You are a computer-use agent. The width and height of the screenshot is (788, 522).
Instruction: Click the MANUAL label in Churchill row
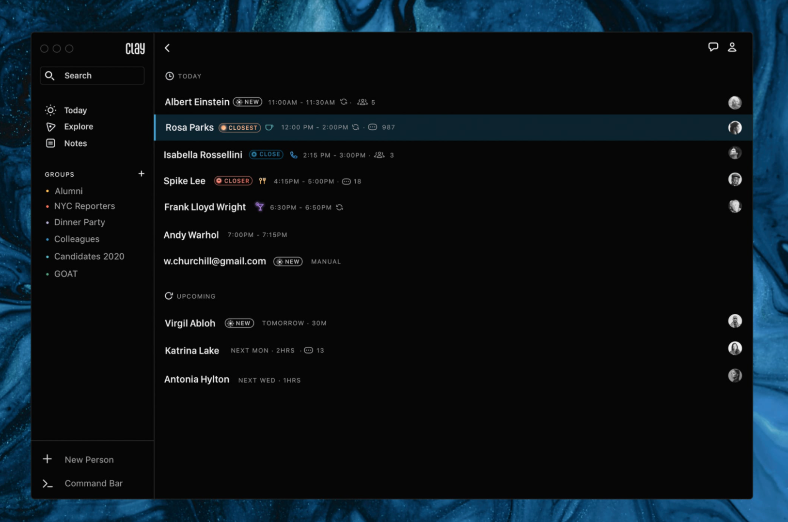coord(326,261)
